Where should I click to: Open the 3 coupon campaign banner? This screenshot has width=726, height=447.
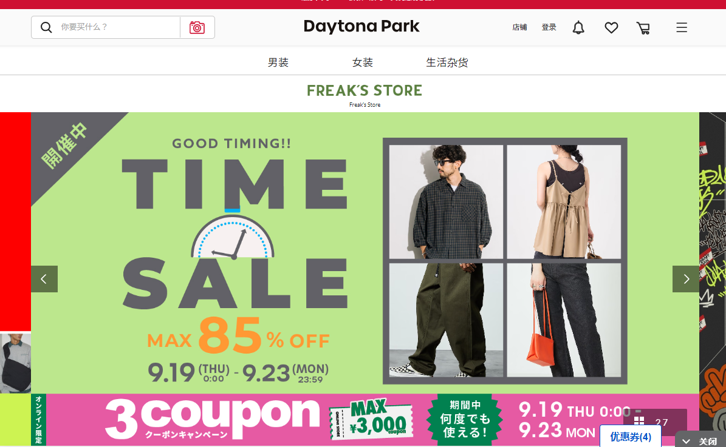pyautogui.click(x=365, y=420)
